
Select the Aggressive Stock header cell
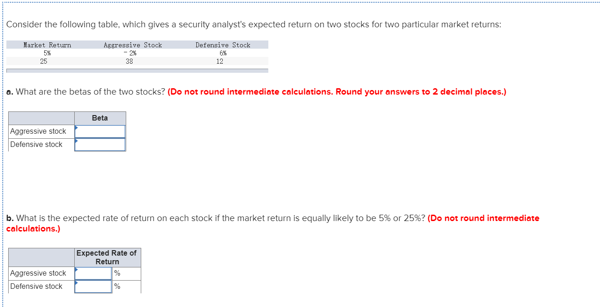[x=133, y=45]
